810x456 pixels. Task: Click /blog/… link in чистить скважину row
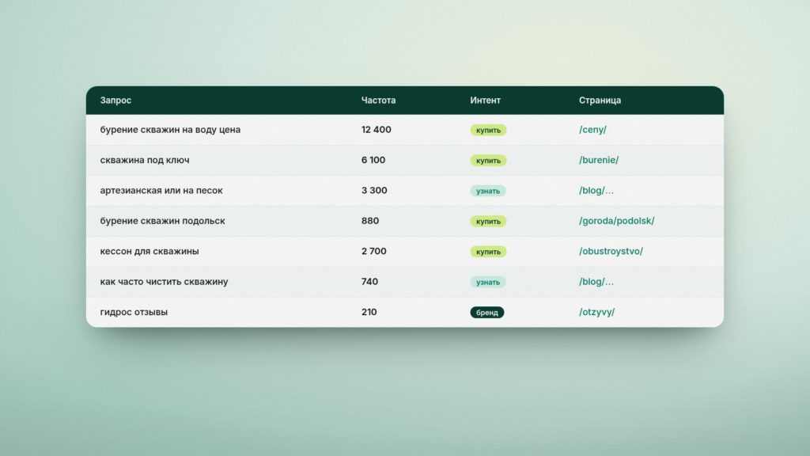(596, 282)
